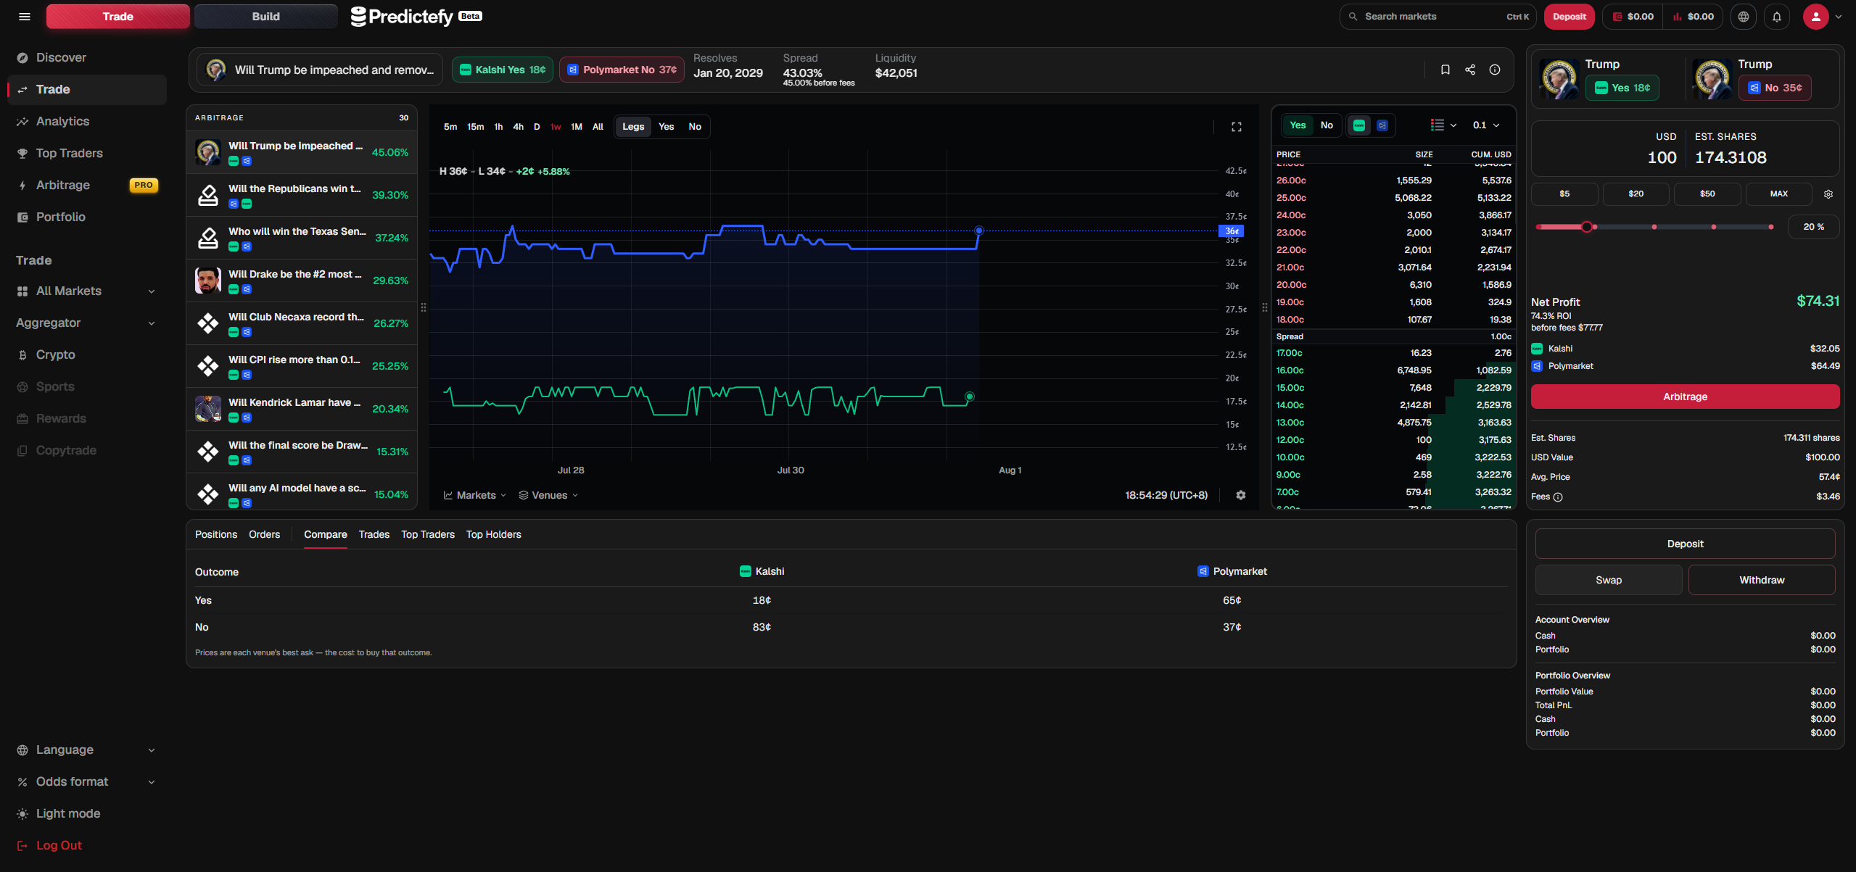Open Rewards in the sidebar
1856x872 pixels.
pyautogui.click(x=87, y=419)
